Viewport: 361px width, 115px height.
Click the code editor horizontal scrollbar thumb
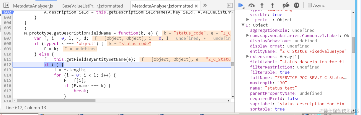point(56,100)
